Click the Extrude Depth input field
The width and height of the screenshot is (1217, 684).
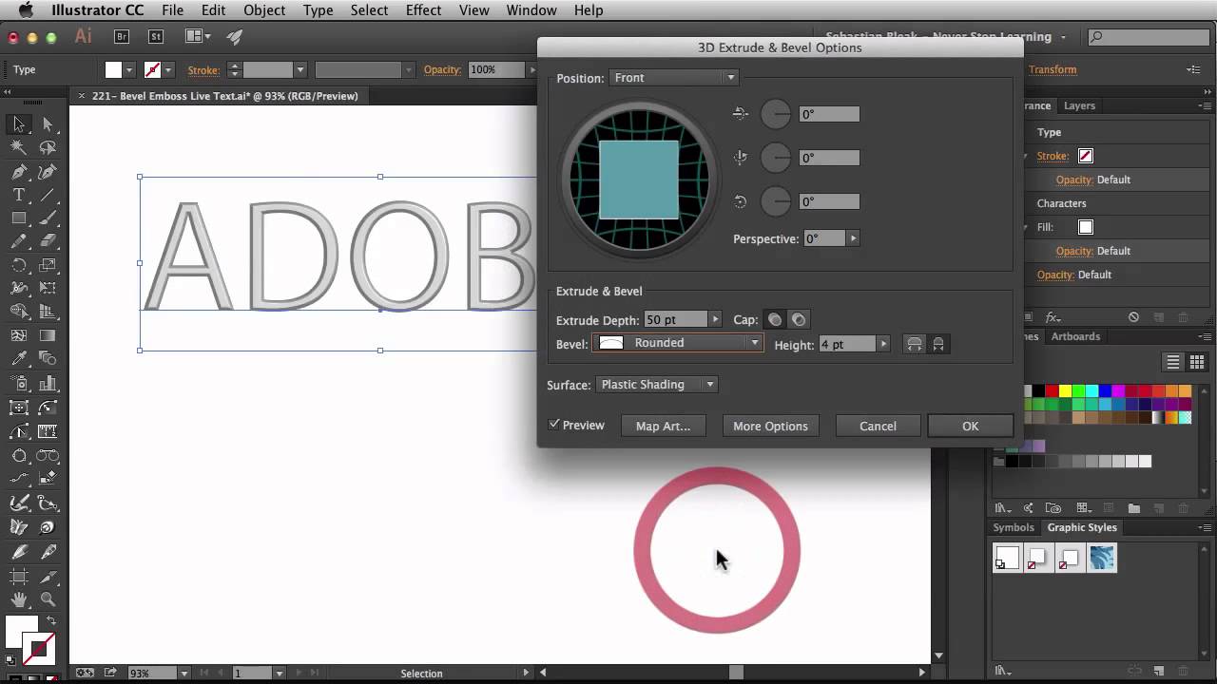676,320
